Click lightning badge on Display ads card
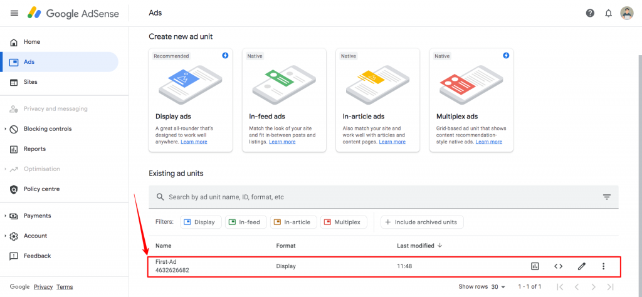The image size is (642, 297). pyautogui.click(x=225, y=55)
